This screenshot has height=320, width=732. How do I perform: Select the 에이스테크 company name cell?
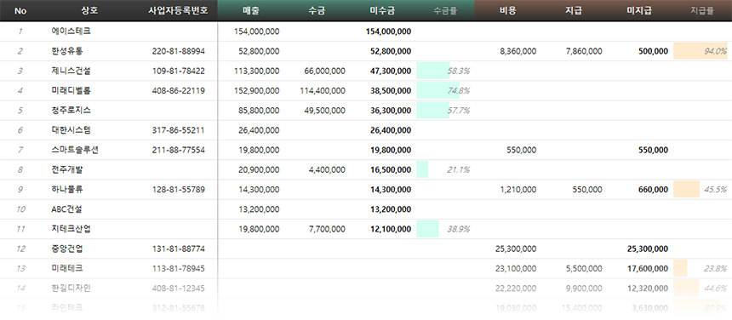(x=71, y=31)
